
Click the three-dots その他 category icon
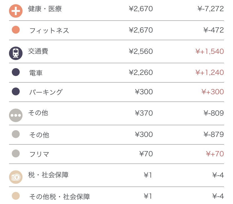(x=16, y=115)
